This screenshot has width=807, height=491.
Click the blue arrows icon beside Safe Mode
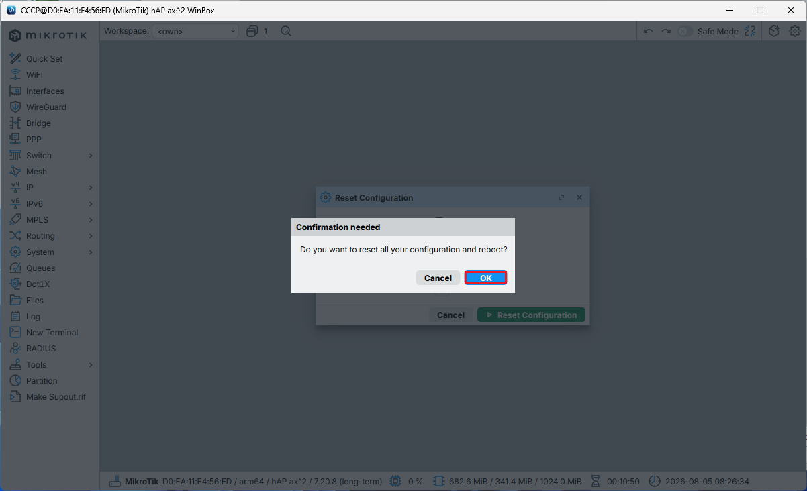[x=751, y=31]
